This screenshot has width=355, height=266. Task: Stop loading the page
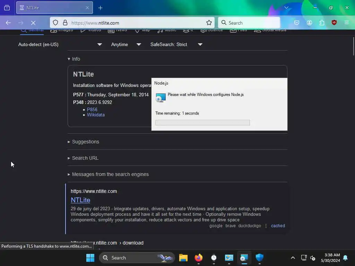tap(33, 23)
